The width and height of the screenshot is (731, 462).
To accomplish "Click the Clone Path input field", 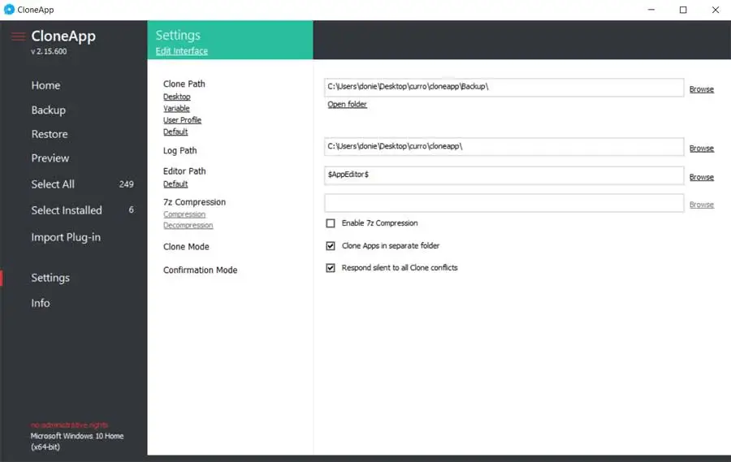I will [504, 87].
